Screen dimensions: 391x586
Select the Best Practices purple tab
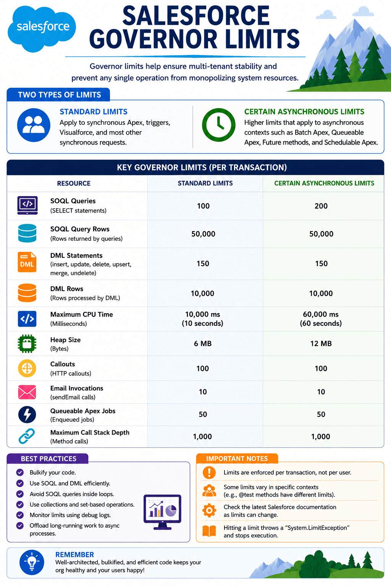click(48, 459)
